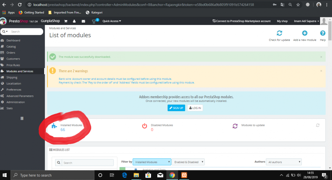Open Shipping in the sidebar
The image size is (332, 180).
12,78
